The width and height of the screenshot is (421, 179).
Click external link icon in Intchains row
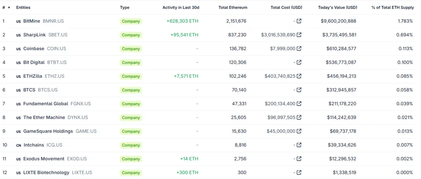click(x=299, y=145)
